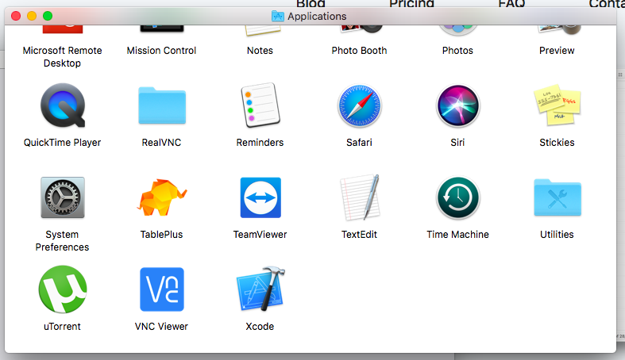Select the green uTorrent icon

(x=63, y=289)
